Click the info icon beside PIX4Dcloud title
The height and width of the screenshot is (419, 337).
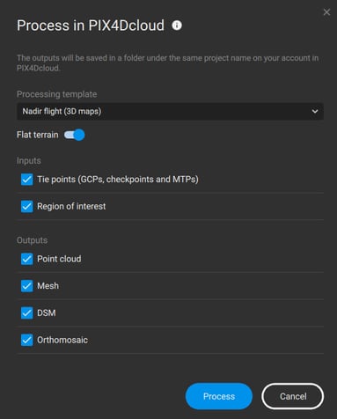[x=177, y=26]
